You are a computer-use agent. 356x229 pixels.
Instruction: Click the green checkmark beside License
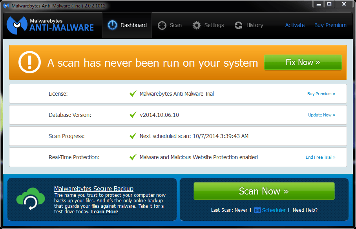(x=133, y=94)
